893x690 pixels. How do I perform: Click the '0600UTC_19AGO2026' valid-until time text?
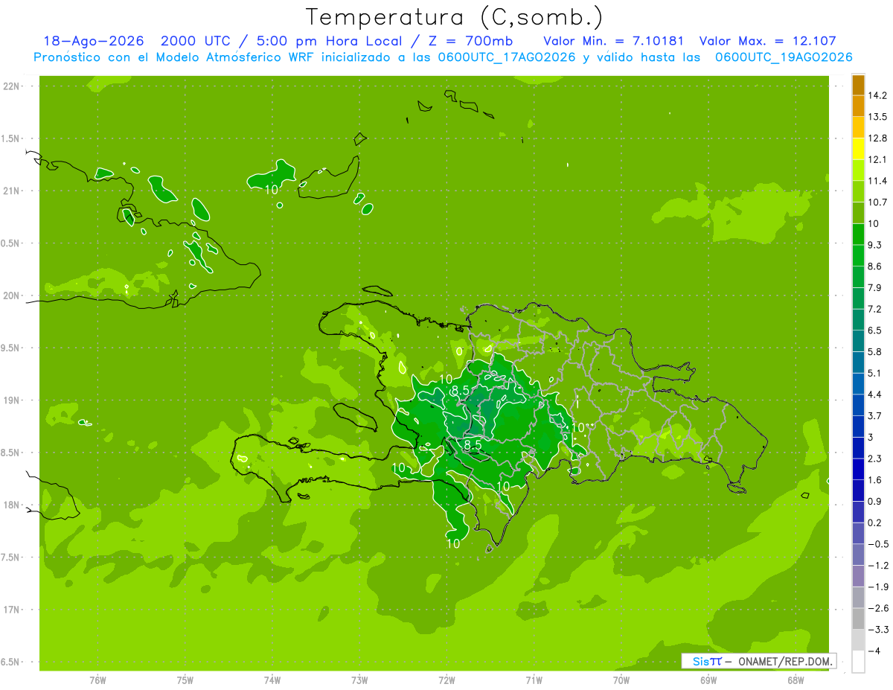(x=784, y=57)
